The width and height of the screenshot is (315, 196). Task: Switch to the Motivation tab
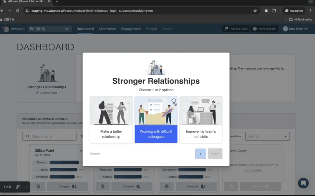click(107, 29)
